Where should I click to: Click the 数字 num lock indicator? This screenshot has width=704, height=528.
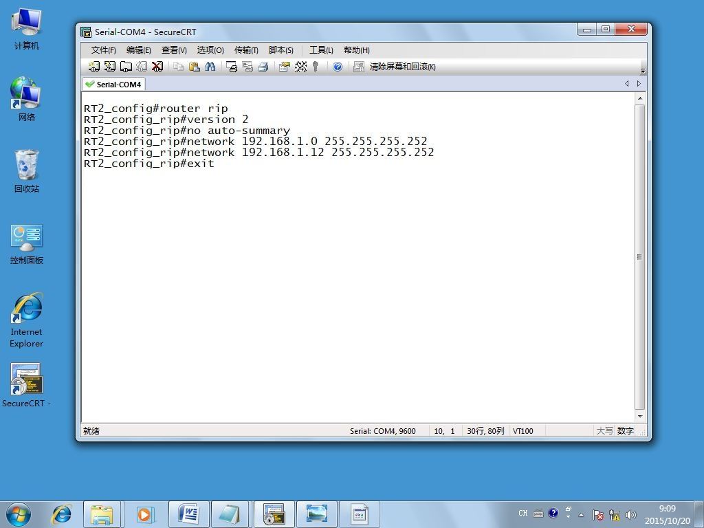[625, 431]
